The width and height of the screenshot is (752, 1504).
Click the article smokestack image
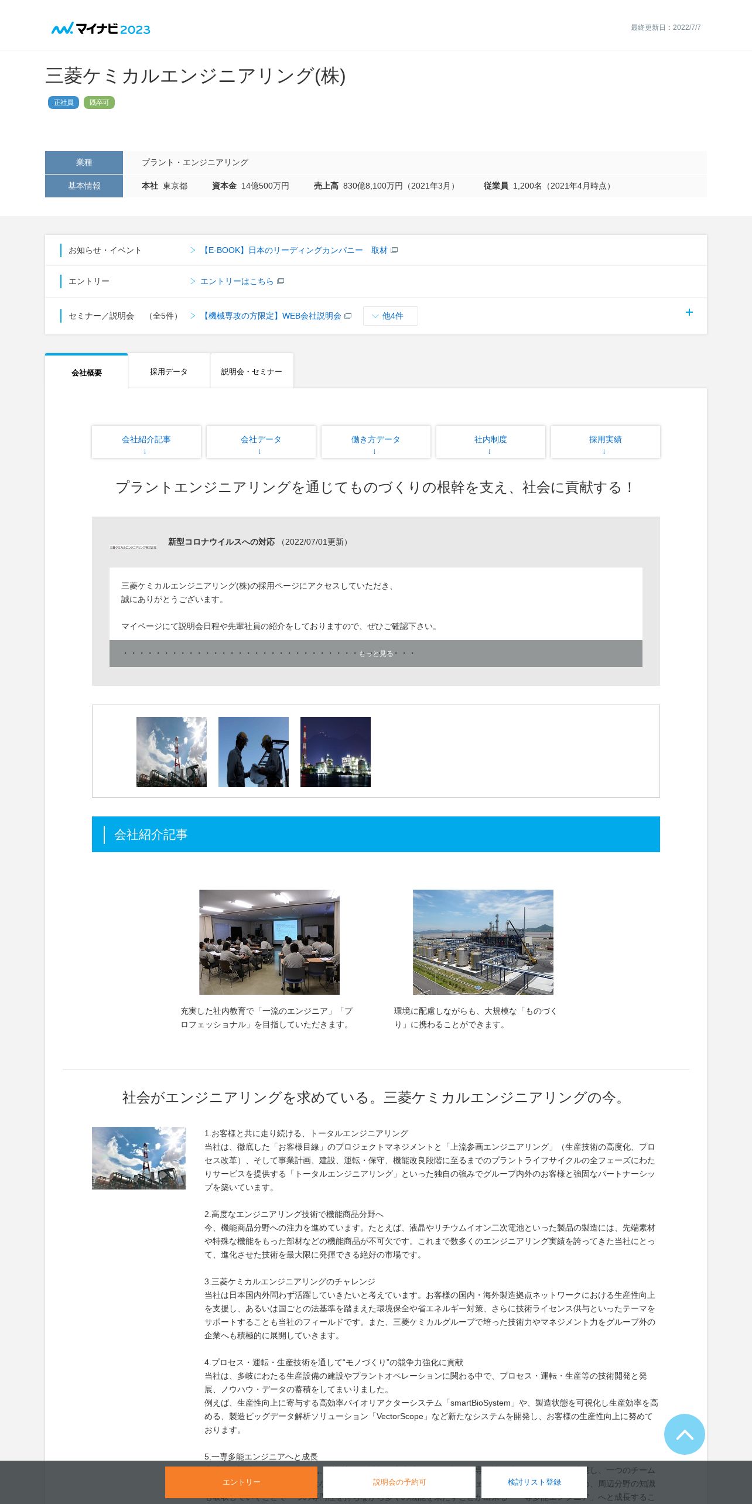click(x=139, y=1158)
